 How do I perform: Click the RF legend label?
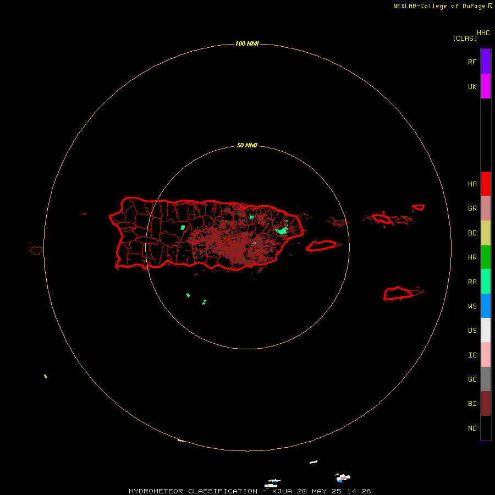coord(472,62)
